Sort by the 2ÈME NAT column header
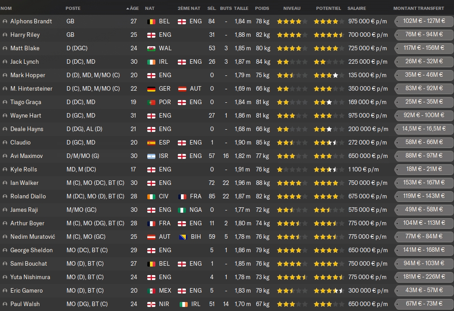 click(x=189, y=9)
